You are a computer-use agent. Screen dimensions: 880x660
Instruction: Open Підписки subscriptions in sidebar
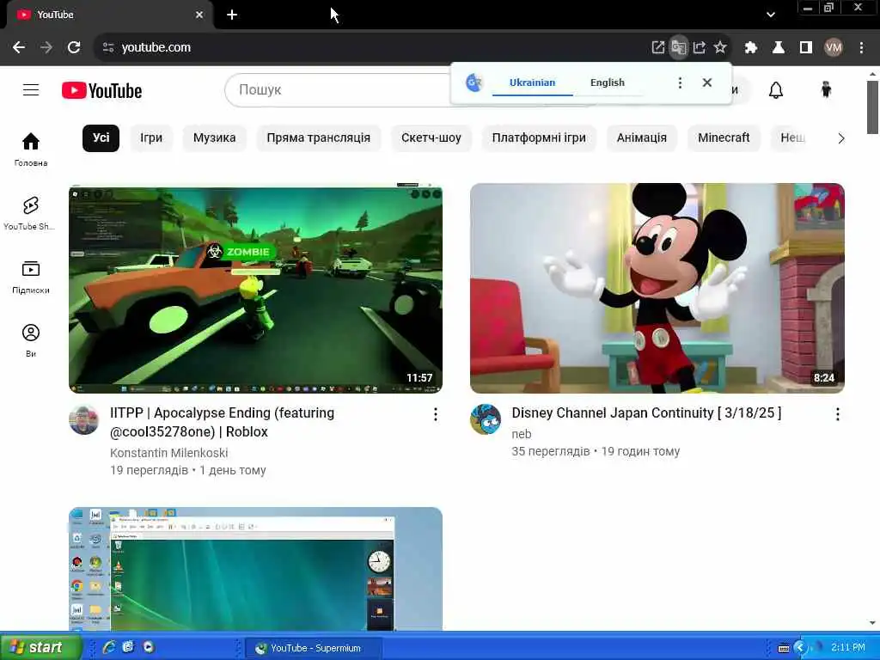[x=31, y=278]
